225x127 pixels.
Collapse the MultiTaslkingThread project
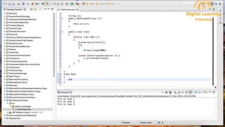point(5,100)
